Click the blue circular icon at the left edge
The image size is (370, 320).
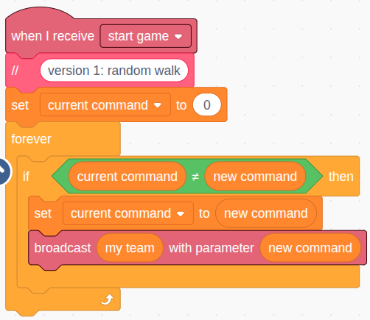4,171
